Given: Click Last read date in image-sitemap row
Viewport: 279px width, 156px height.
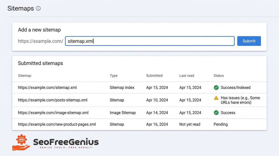Looking at the screenshot, I should click(x=190, y=113).
